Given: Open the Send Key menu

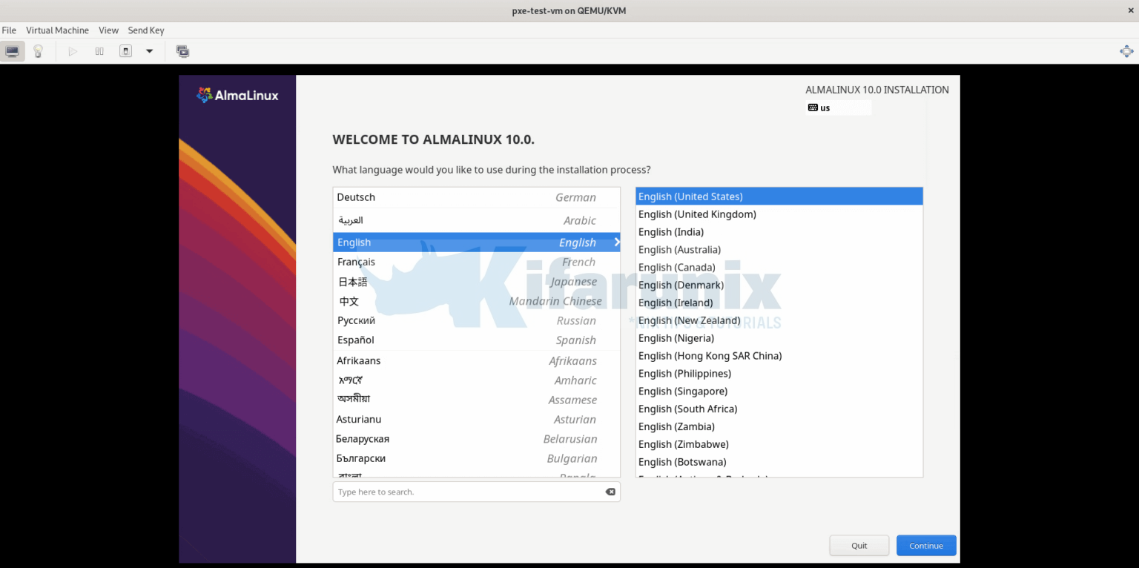Looking at the screenshot, I should [x=145, y=30].
